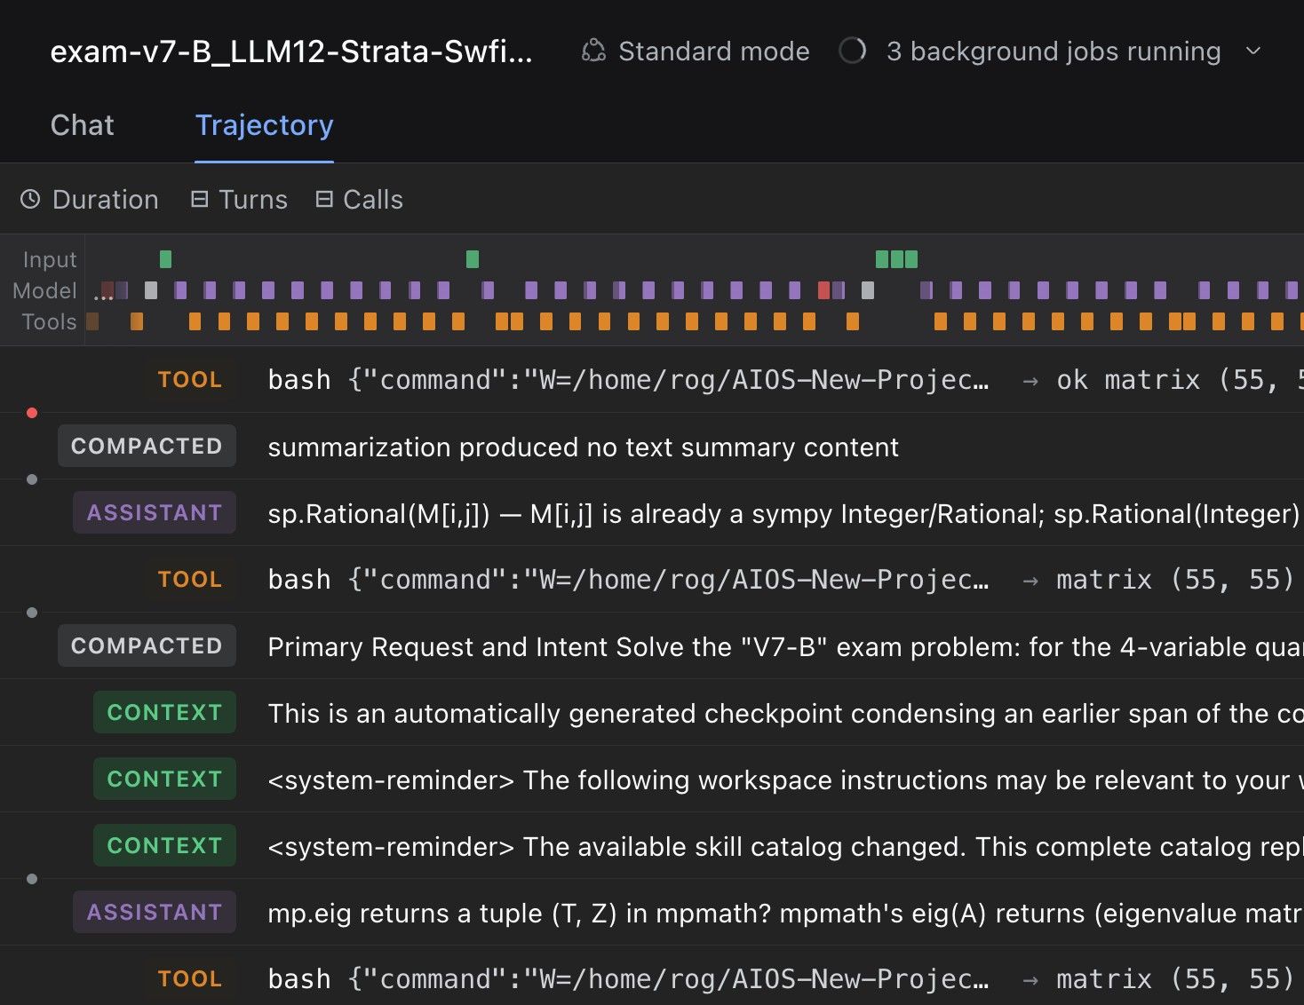Click the ASSISTANT badge beside sp.Rational

coord(155,512)
